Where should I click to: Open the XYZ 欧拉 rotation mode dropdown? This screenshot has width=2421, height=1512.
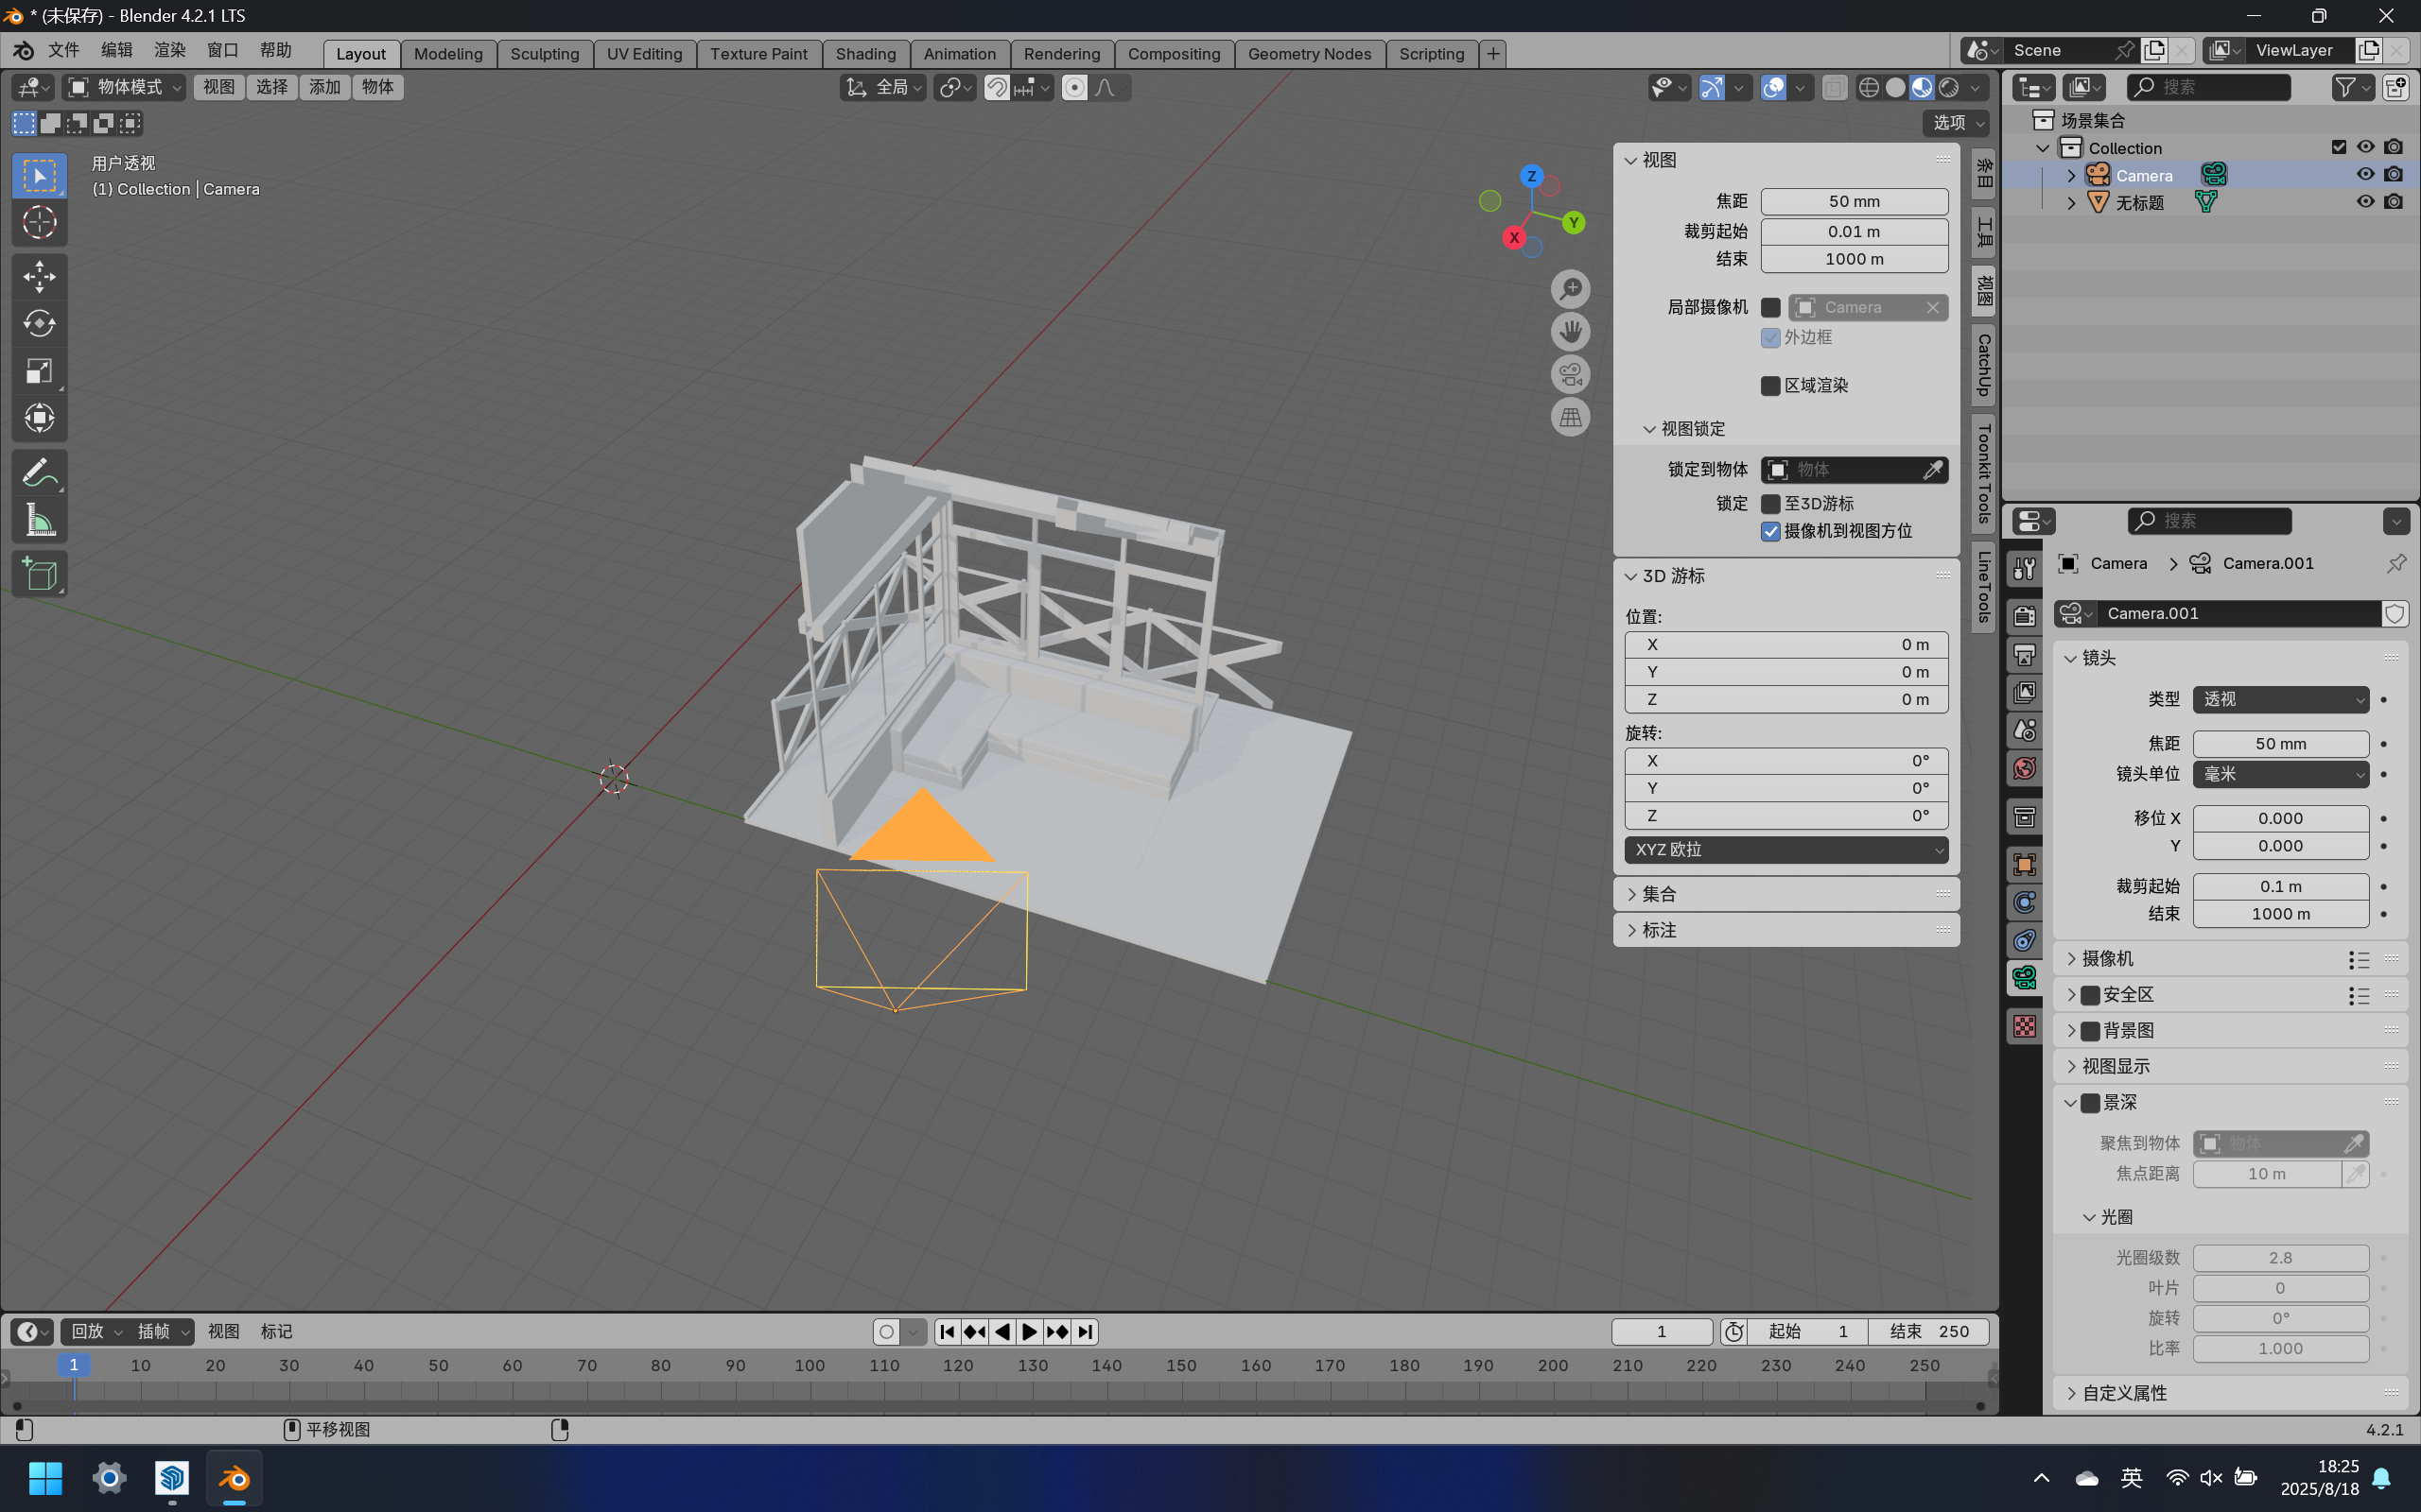1785,850
